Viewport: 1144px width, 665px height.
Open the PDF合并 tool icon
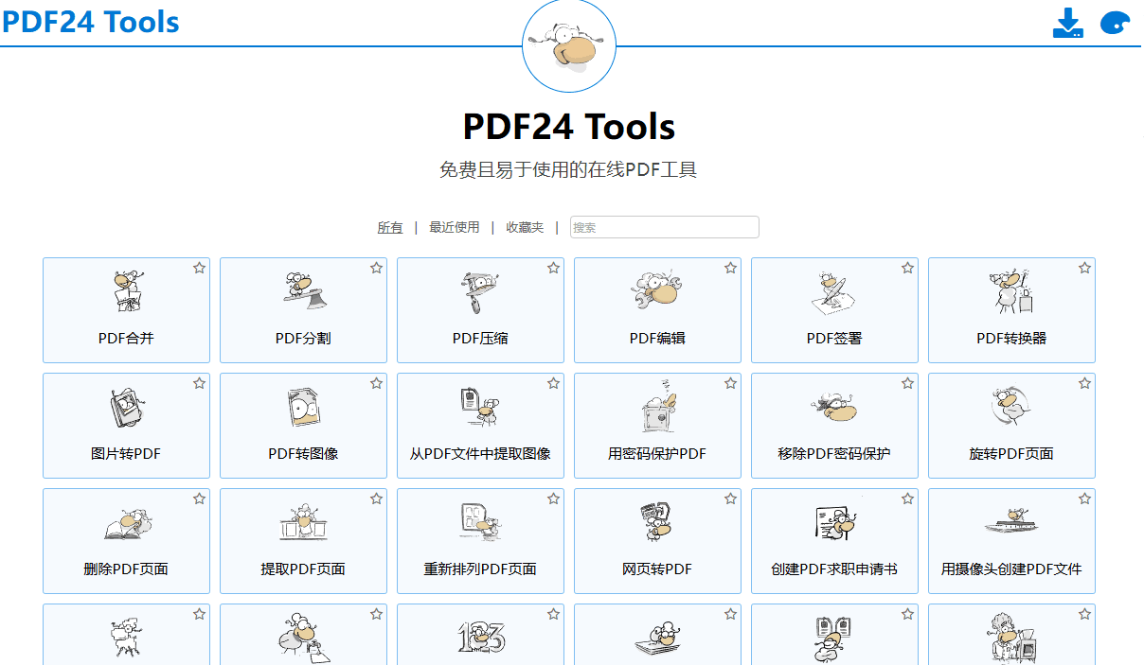tap(126, 291)
